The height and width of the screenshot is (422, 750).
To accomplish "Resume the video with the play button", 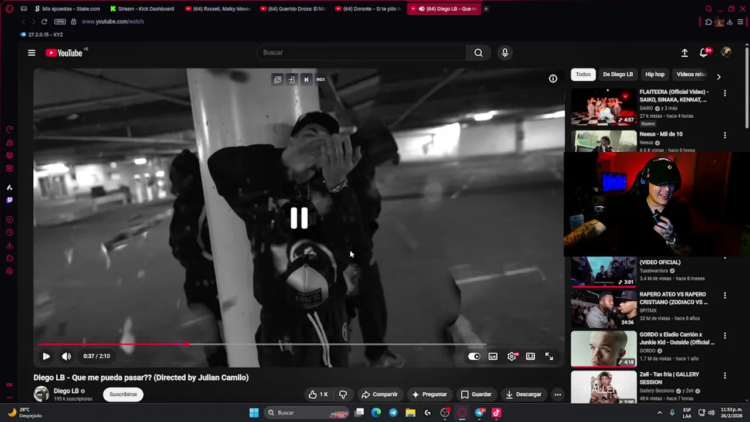I will point(46,356).
